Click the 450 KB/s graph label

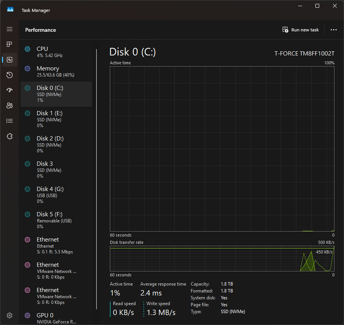click(x=324, y=252)
